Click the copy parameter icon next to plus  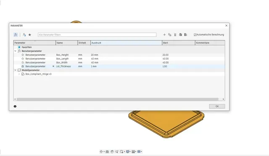coord(170,35)
